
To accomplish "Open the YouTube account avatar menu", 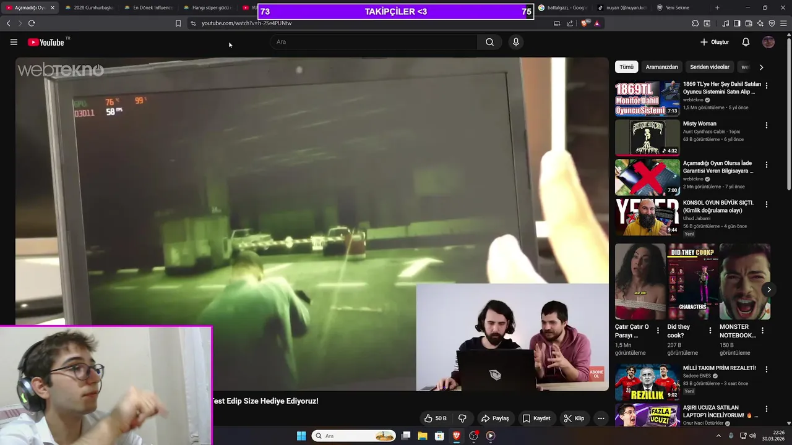I will pos(768,42).
